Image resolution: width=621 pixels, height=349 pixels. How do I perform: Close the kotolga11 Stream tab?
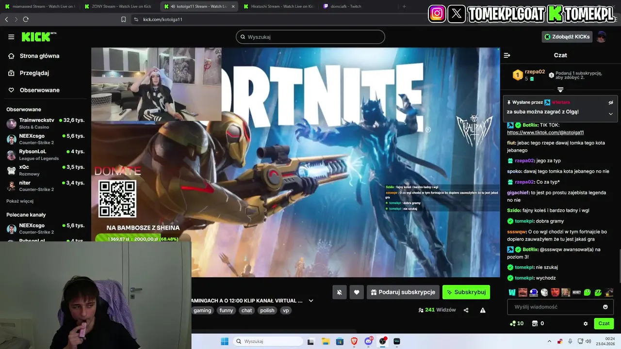[233, 6]
